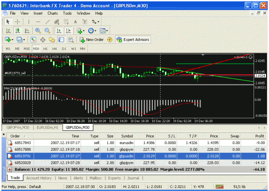This screenshot has width=269, height=191.
Task: Open the Charts menu
Action: (53, 13)
